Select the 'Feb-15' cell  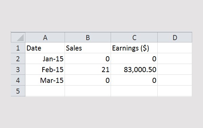(45, 69)
